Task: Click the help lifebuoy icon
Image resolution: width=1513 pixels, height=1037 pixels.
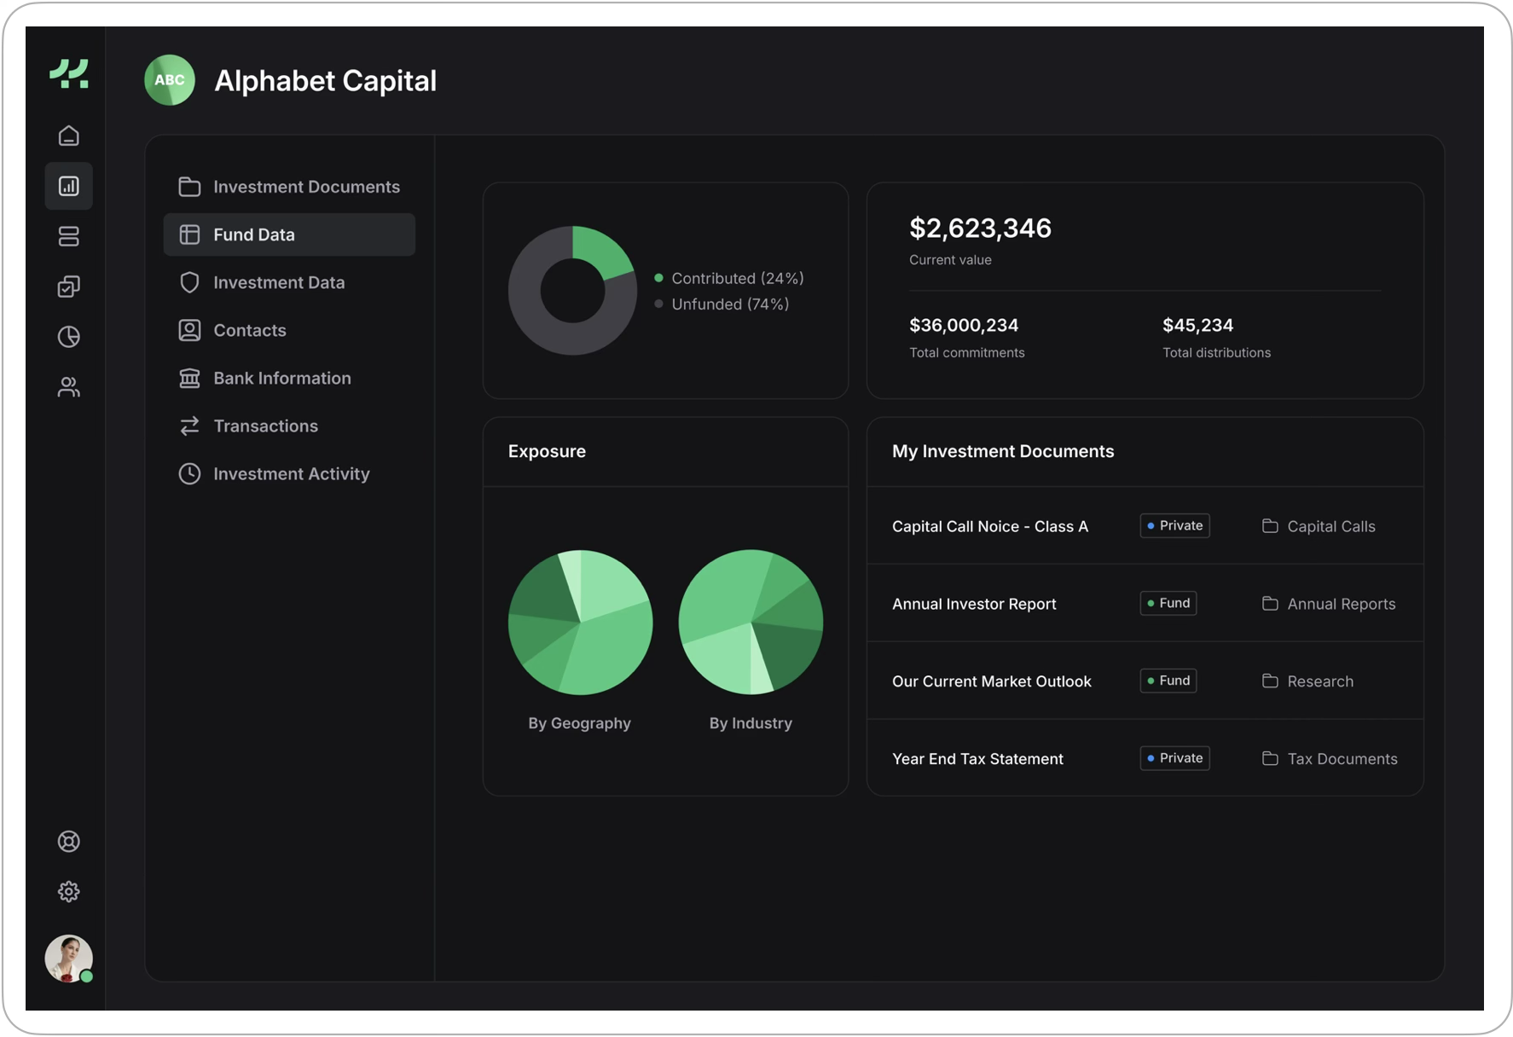Action: point(68,842)
